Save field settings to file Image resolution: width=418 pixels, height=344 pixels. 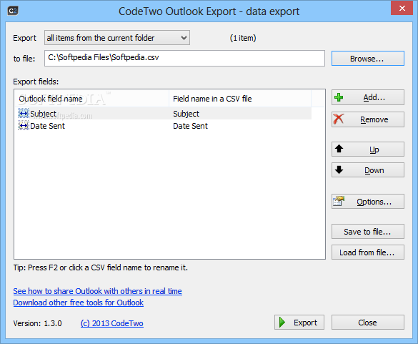(x=367, y=232)
